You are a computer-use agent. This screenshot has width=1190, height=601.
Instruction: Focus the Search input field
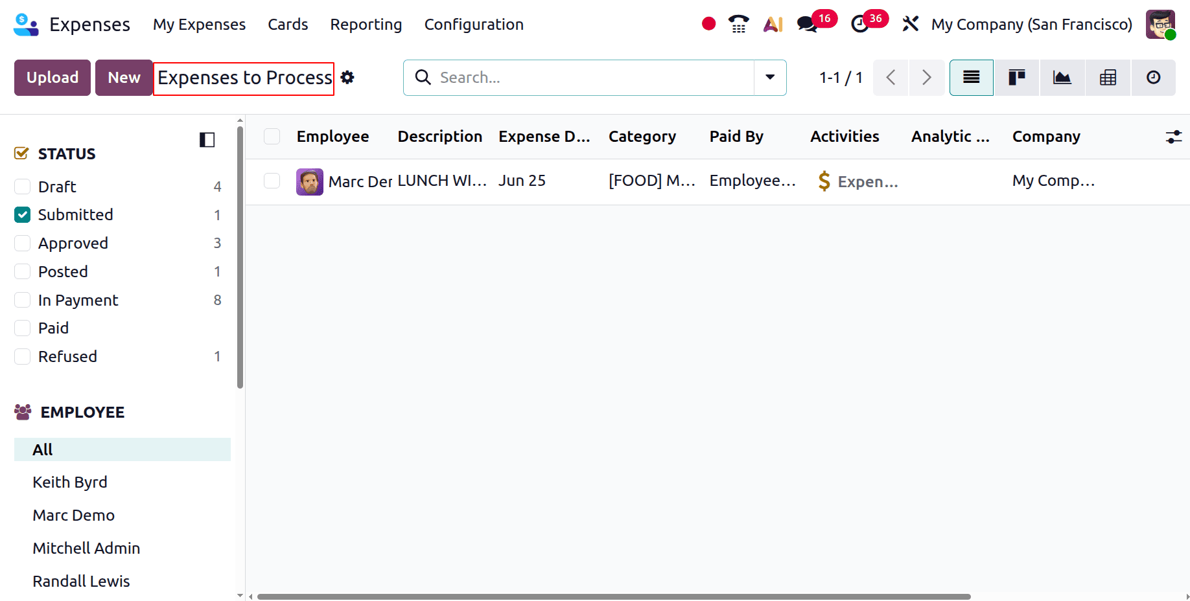coord(593,78)
